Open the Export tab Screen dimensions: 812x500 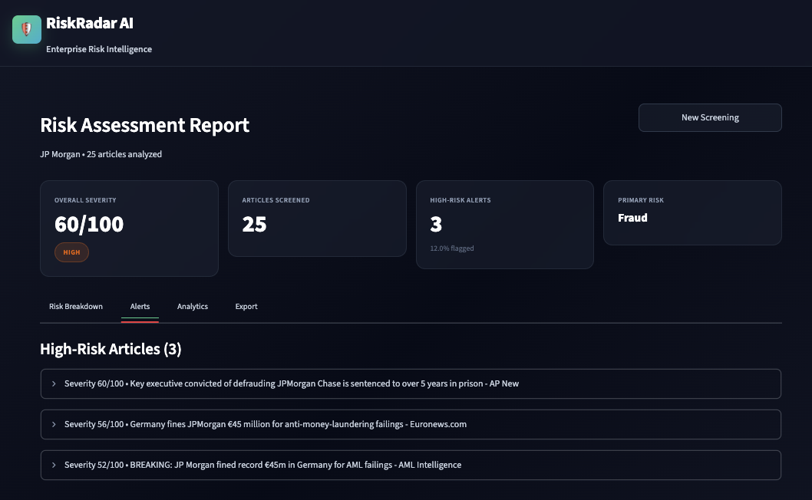tap(246, 307)
